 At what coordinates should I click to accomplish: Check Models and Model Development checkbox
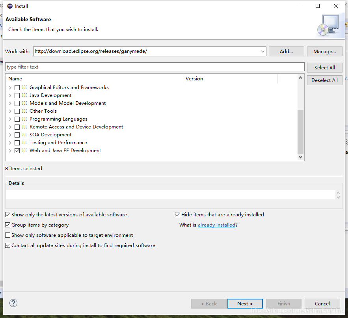click(17, 103)
